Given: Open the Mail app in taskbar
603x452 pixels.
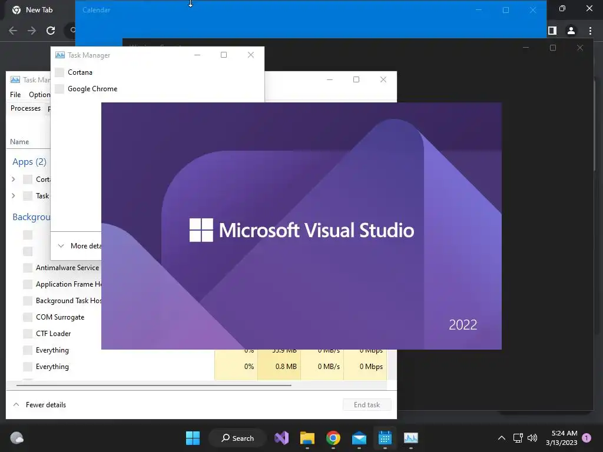Looking at the screenshot, I should point(359,438).
